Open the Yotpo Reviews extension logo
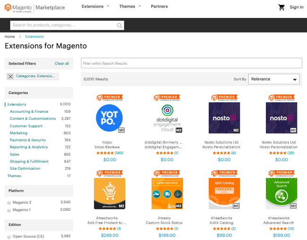The height and width of the screenshot is (240, 307). point(110,118)
